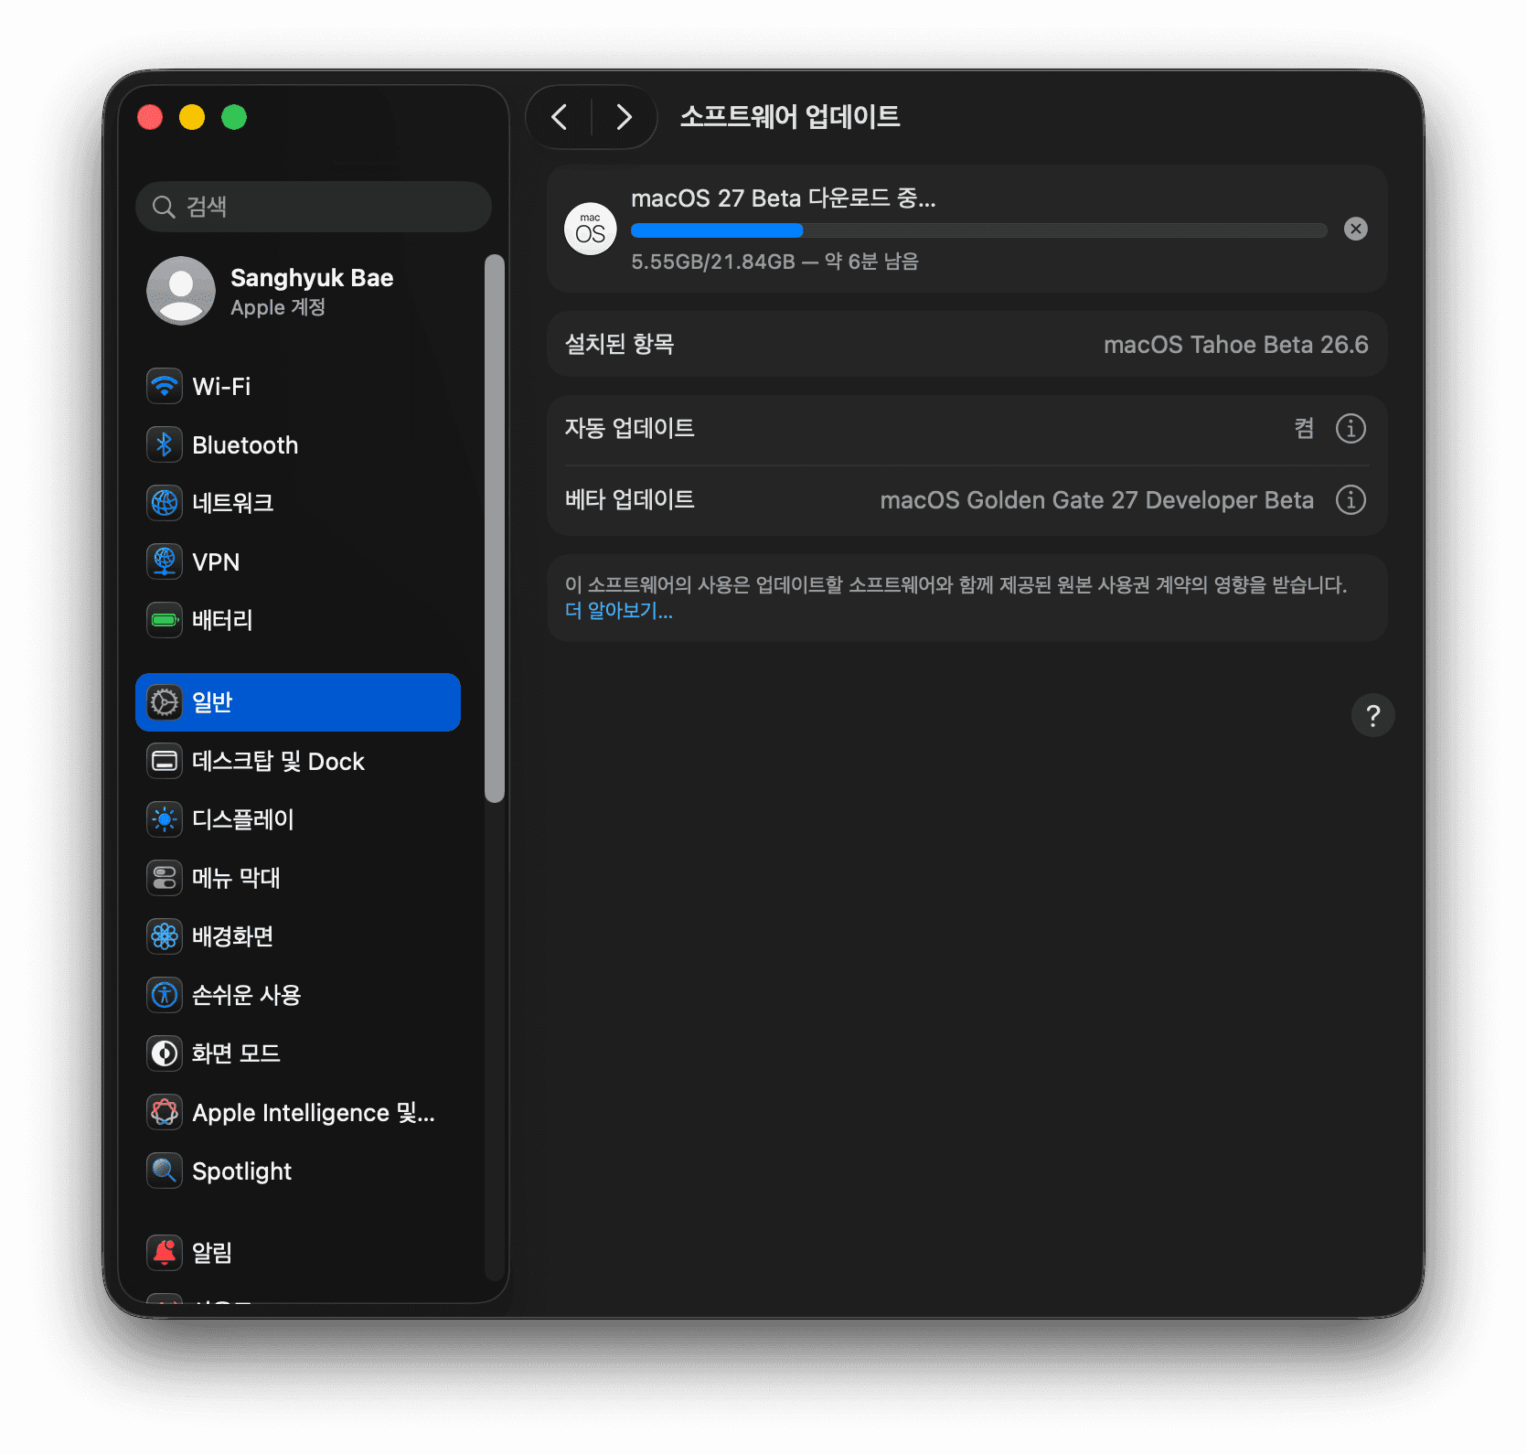Click the 일반 gear icon
This screenshot has height=1454, width=1527.
[x=165, y=702]
